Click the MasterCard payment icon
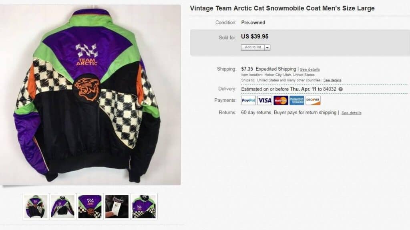Screen dimensions: 410x230 (281, 100)
